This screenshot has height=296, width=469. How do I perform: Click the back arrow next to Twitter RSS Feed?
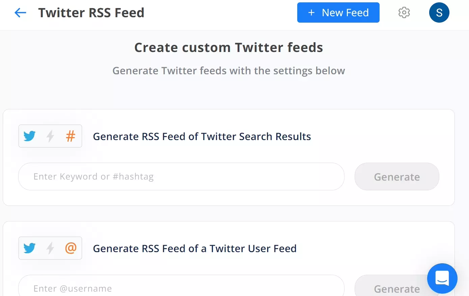20,12
